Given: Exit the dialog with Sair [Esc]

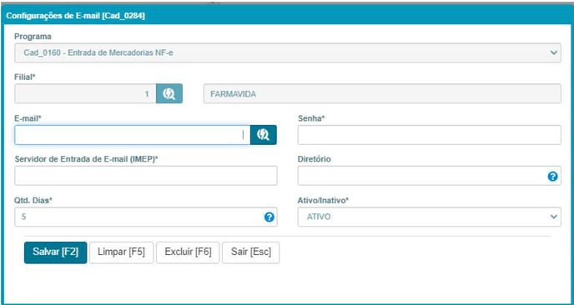Looking at the screenshot, I should 251,252.
